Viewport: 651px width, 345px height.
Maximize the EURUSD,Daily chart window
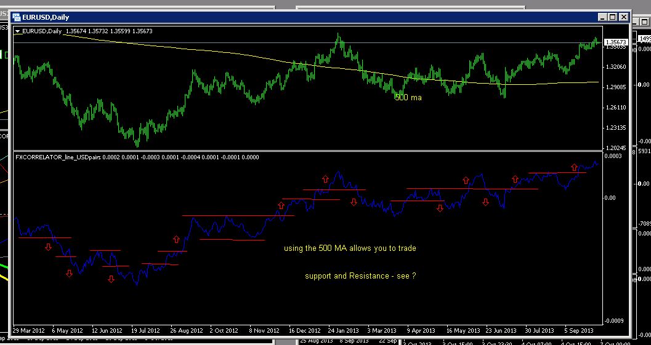click(x=613, y=17)
